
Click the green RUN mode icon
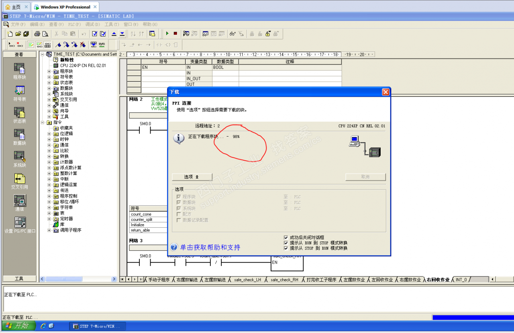point(167,34)
